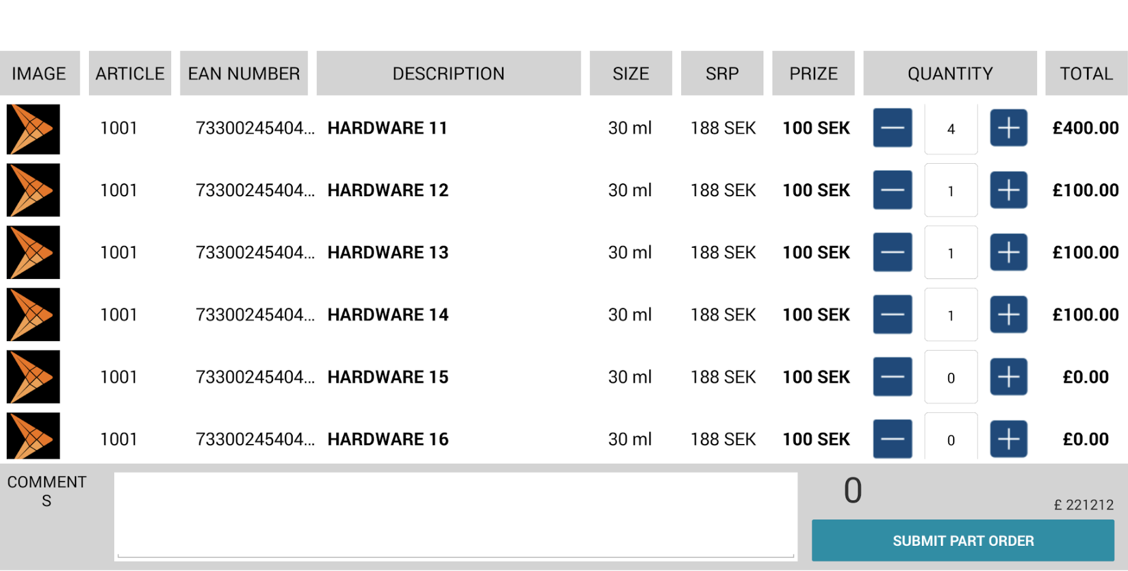Screen dimensions: 1128x571
Task: Reduce HARDWARE 13 quantity with minus
Action: [892, 253]
